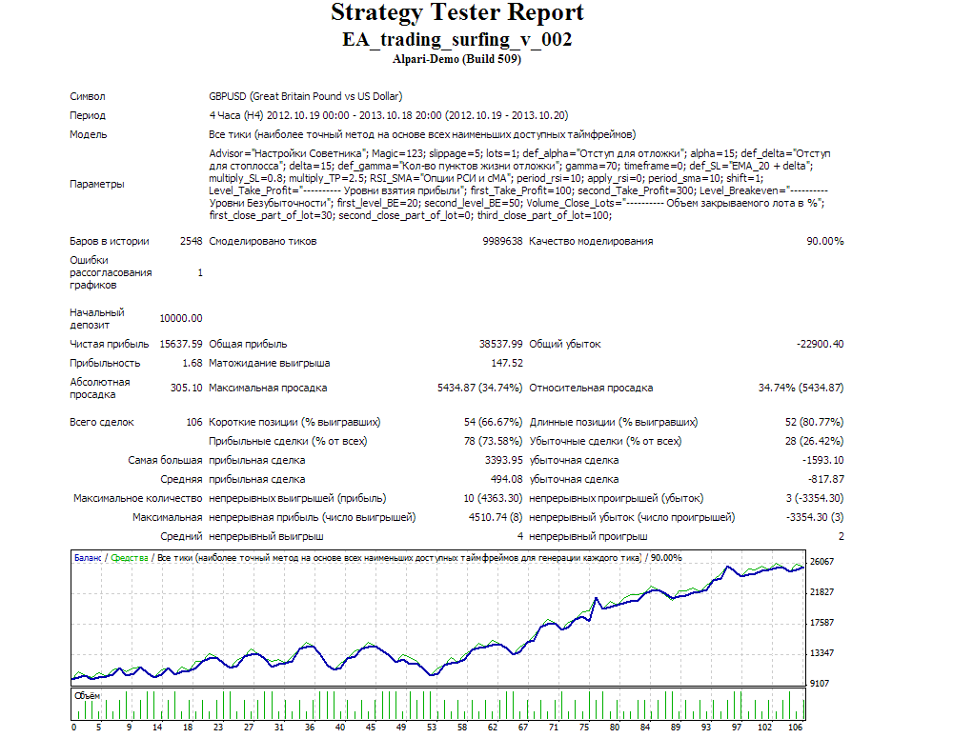Click the 'Максимальная просадка' label
953x738 pixels.
[x=268, y=388]
